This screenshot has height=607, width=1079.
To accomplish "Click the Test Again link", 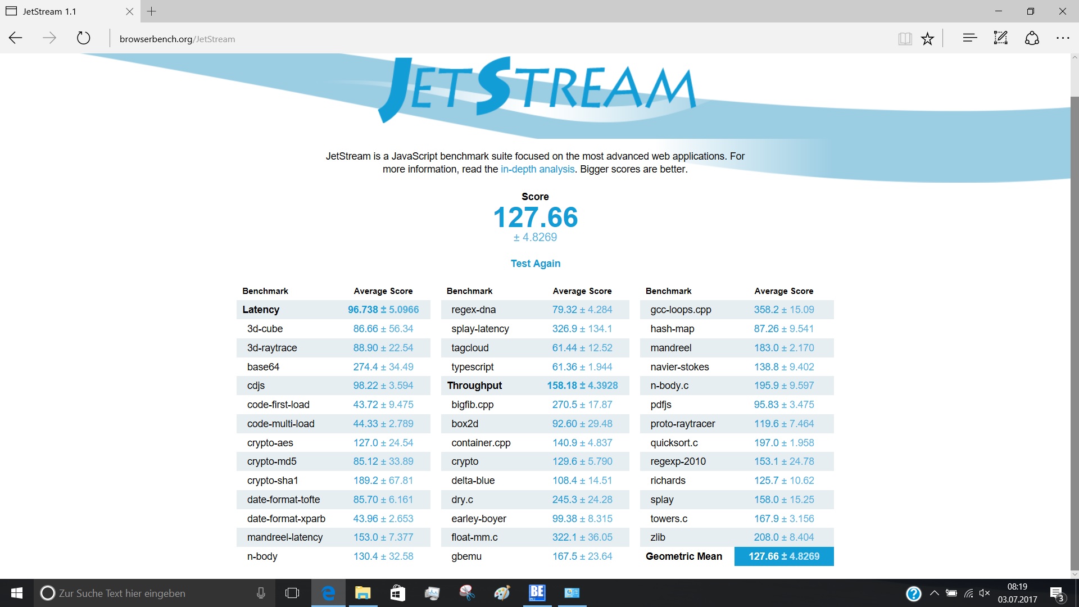I will click(535, 264).
